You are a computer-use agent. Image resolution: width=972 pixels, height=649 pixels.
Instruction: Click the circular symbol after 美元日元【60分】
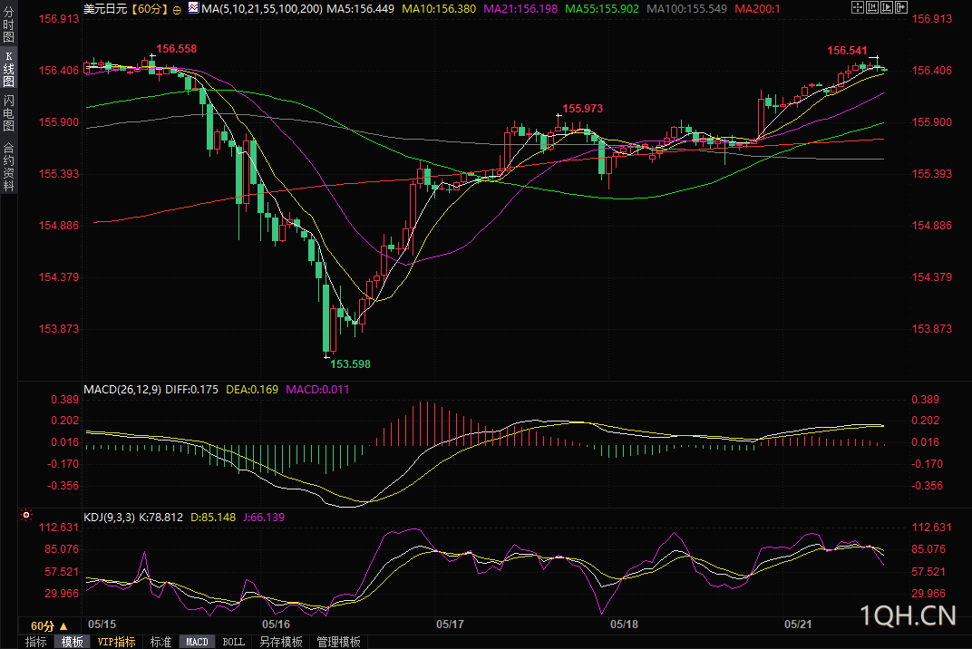177,10
